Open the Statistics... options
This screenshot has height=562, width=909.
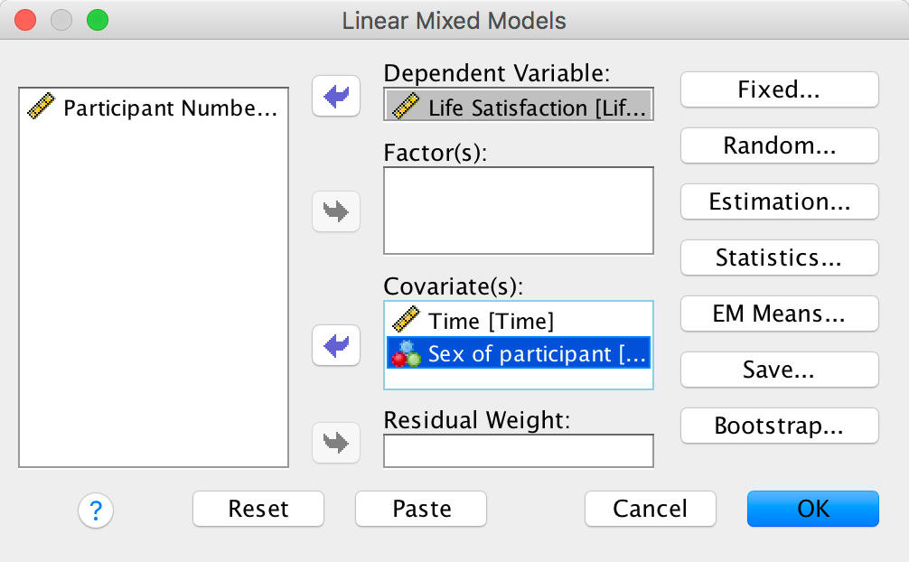[779, 258]
